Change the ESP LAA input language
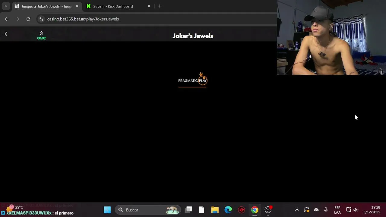Viewport: 386px width, 217px height. click(x=337, y=210)
